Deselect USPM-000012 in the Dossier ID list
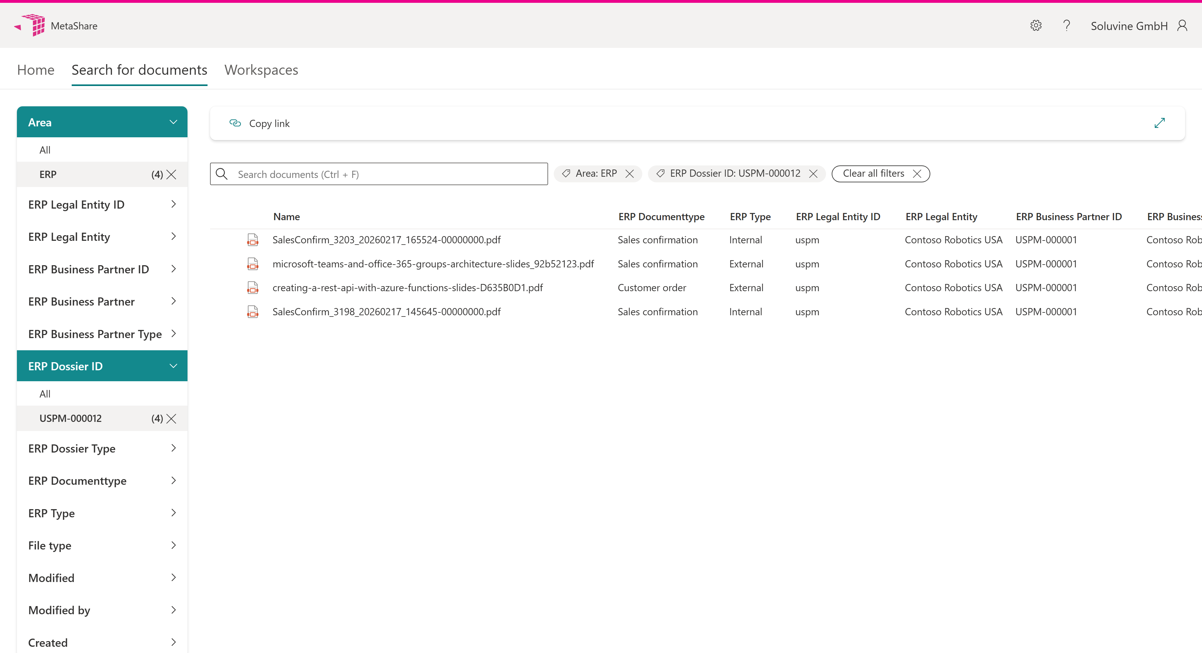This screenshot has height=653, width=1202. (171, 418)
